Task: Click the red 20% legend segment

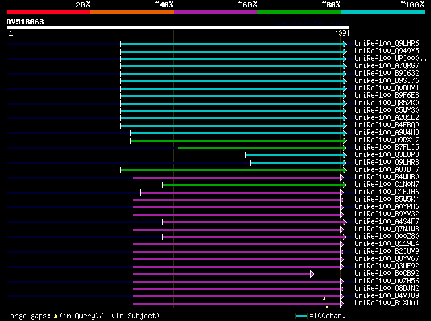Action: click(48, 12)
